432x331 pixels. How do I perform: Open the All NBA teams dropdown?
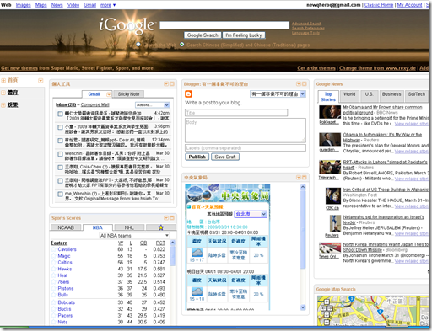coord(134,235)
